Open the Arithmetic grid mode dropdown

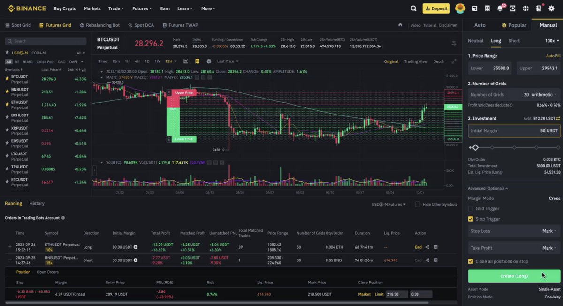(x=544, y=95)
